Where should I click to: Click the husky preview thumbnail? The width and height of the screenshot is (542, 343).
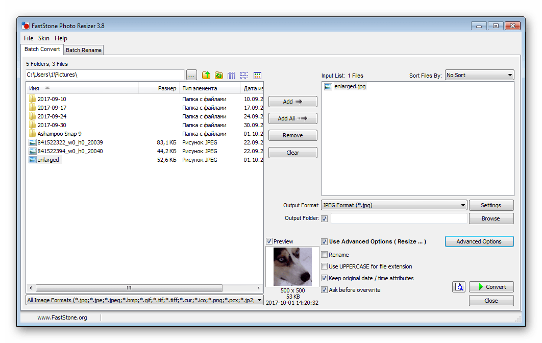pos(292,266)
